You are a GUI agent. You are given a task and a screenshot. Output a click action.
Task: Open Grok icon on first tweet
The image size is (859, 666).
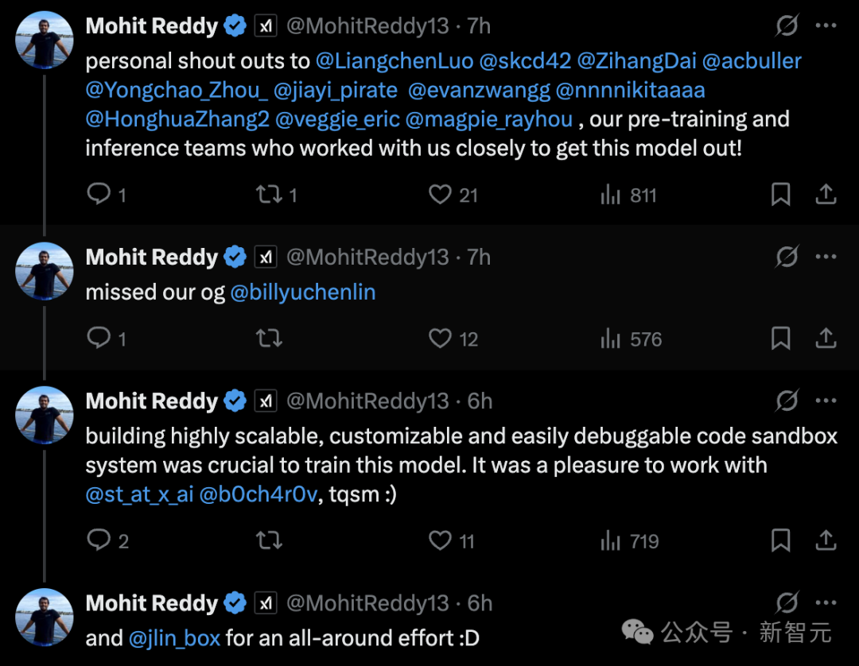[x=787, y=26]
